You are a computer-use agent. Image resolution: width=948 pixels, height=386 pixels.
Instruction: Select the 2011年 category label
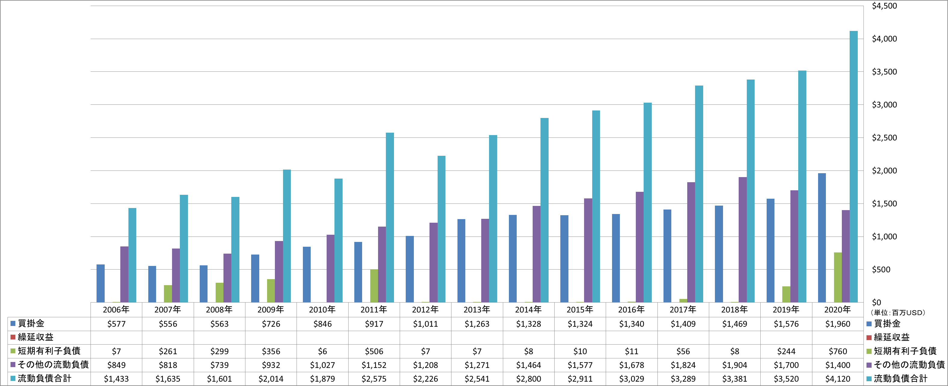[374, 309]
